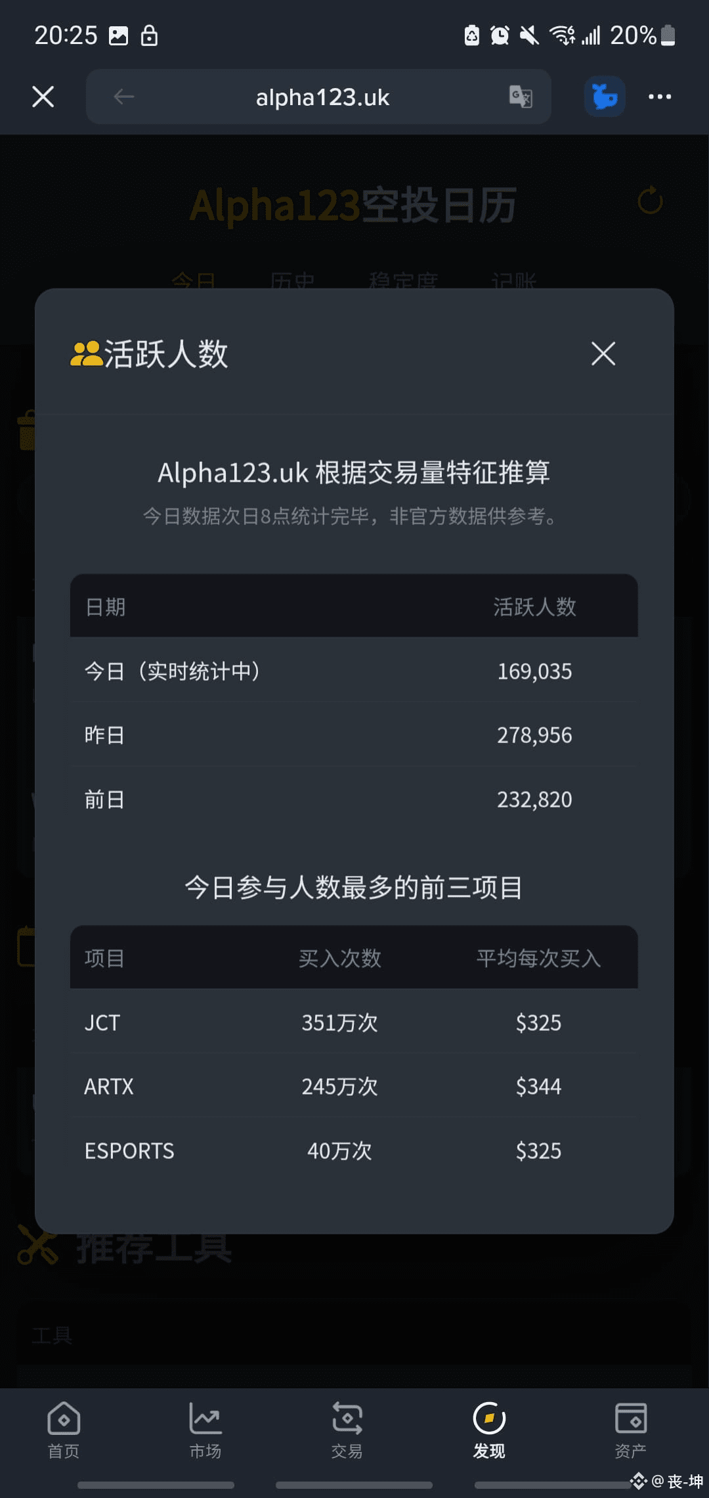Select the ARTX project row
The width and height of the screenshot is (709, 1498).
354,1086
